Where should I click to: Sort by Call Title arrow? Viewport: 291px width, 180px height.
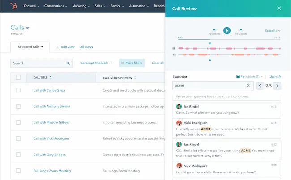51,77
